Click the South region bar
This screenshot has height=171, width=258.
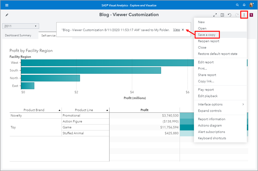[91, 70]
